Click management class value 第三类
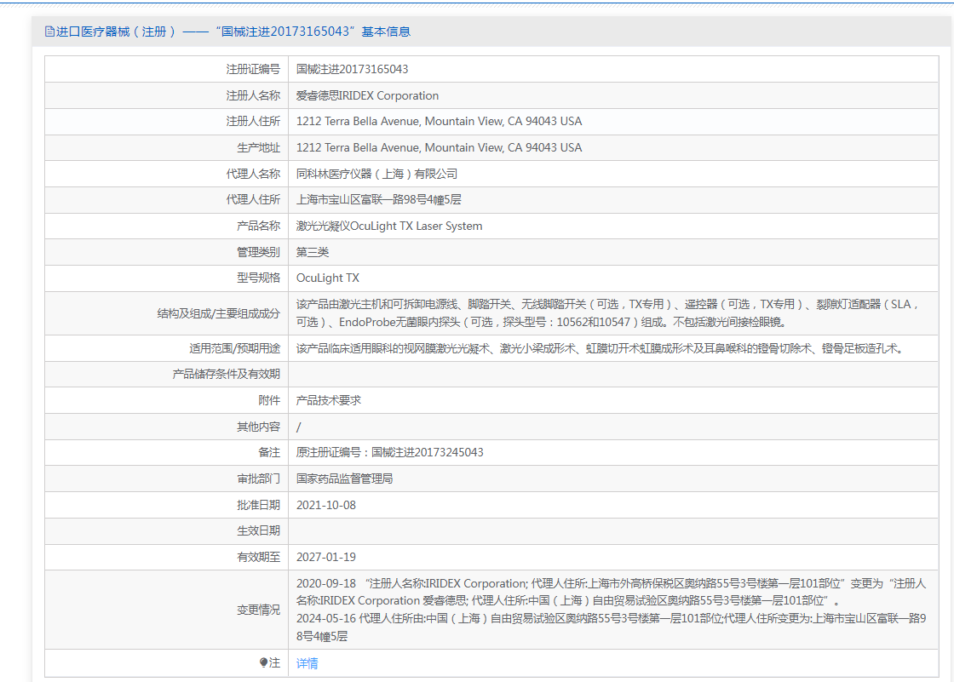Viewport: 954px width, 682px height. tap(313, 252)
